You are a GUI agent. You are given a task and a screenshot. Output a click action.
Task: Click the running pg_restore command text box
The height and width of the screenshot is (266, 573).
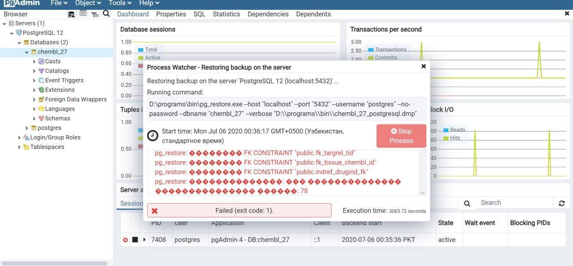click(x=286, y=109)
